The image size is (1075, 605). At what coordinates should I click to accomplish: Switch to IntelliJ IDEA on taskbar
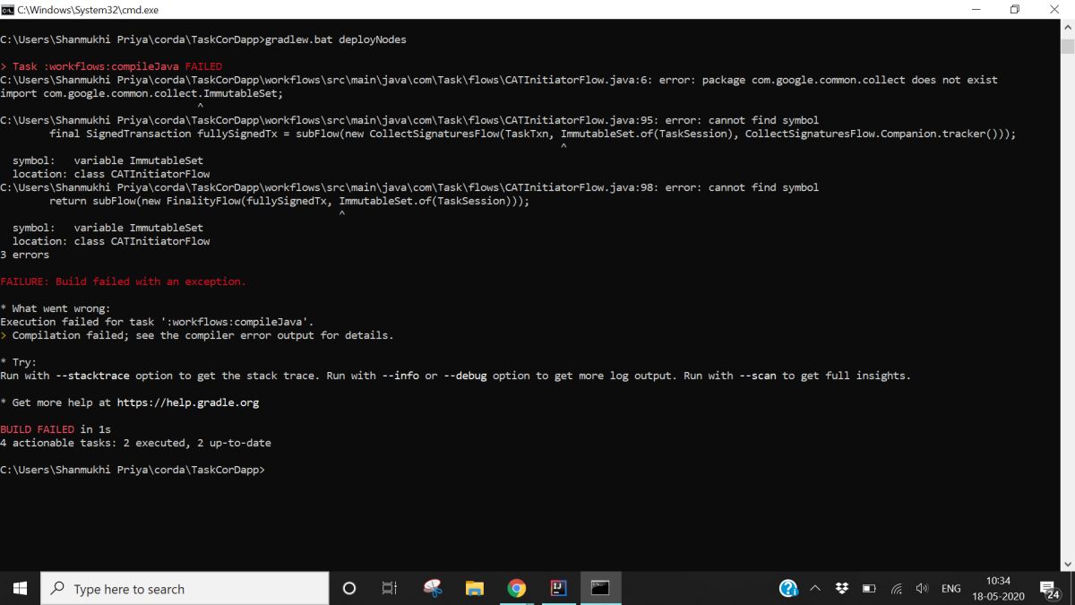tap(558, 589)
